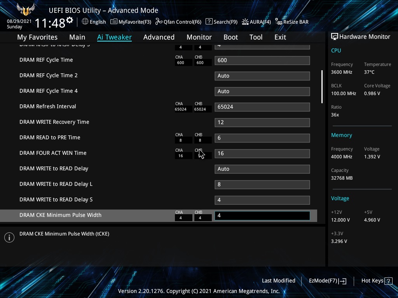Image resolution: width=398 pixels, height=298 pixels.
Task: Select the Ai Tweaker tab
Action: coord(114,37)
